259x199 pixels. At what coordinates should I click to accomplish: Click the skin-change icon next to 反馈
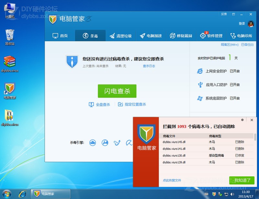click(x=233, y=14)
